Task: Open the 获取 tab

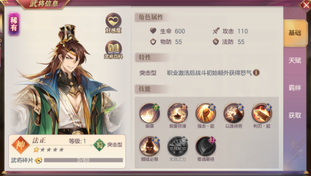Action: [x=295, y=115]
